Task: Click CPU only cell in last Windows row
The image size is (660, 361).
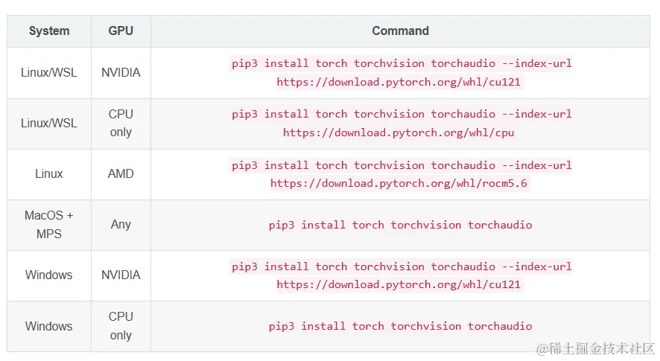Action: pyautogui.click(x=121, y=326)
